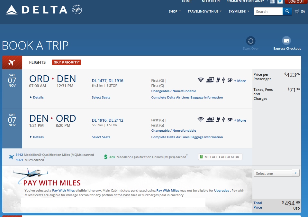Click the Start Over circular arrow icon
Viewport: 308px width, 217px height.
click(x=250, y=41)
